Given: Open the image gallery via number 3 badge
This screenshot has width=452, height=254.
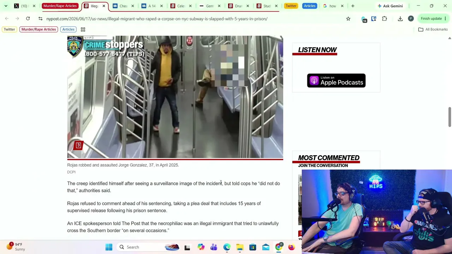Looking at the screenshot, I should point(78,145).
